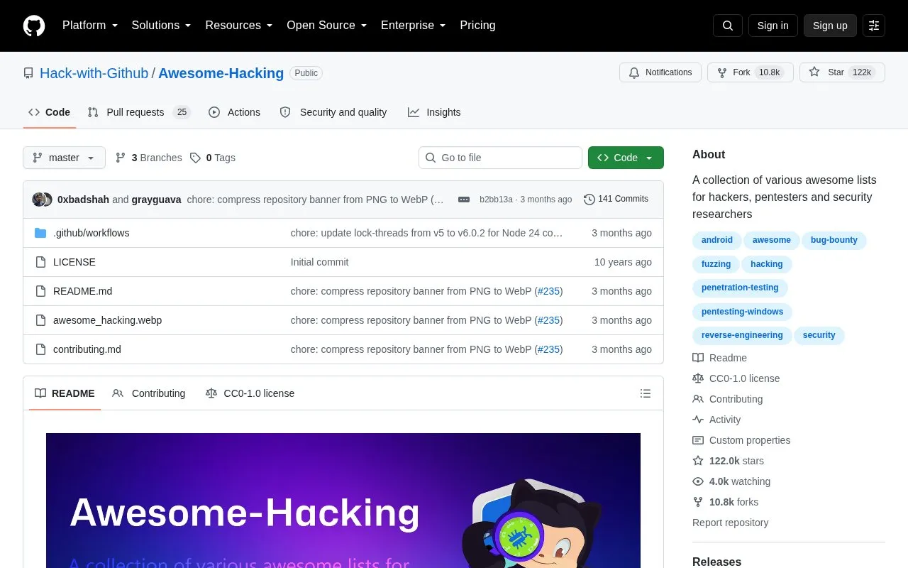
Task: Switch to the Contributing README tab
Action: [149, 393]
